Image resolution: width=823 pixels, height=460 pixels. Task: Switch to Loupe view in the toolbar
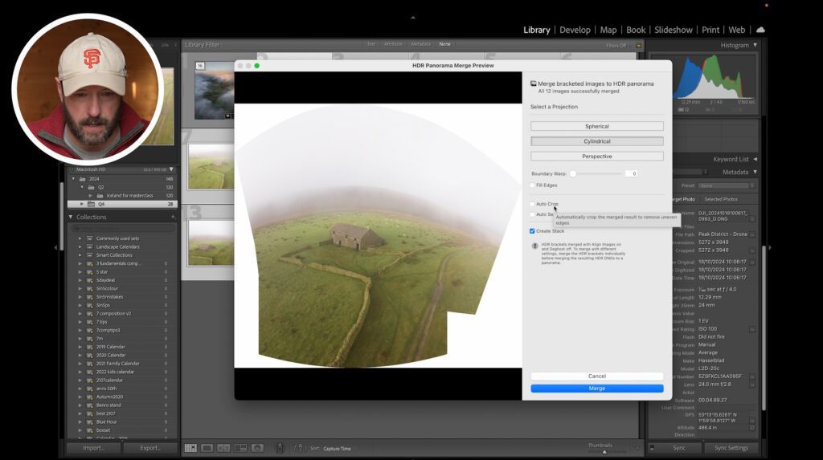(x=207, y=448)
